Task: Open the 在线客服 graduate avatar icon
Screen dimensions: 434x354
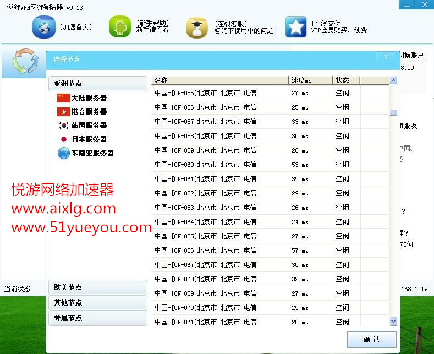Action: pos(196,27)
